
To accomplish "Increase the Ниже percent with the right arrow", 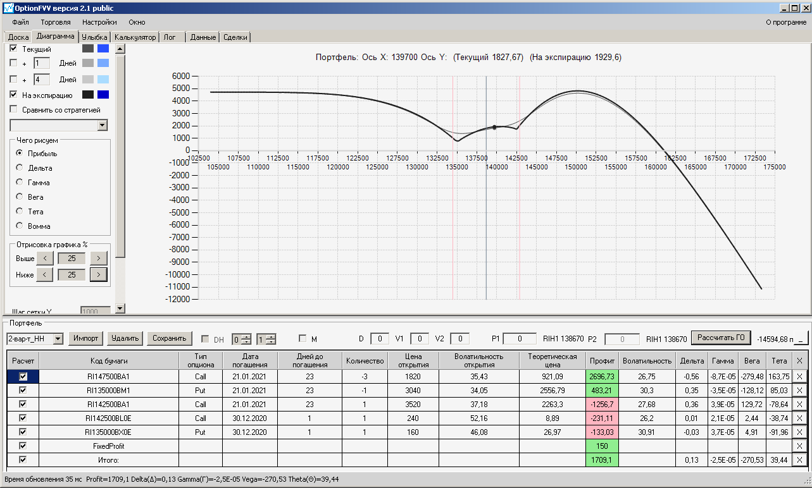I will click(99, 274).
